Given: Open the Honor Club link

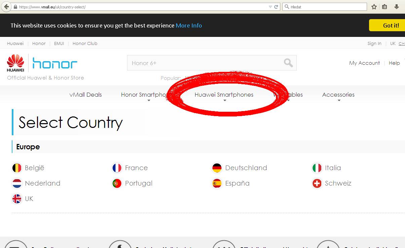Looking at the screenshot, I should 85,43.
